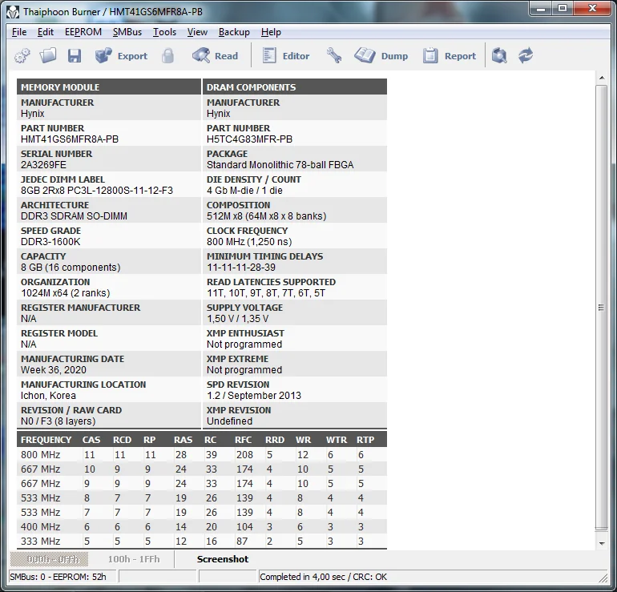The image size is (617, 592).
Task: Open a file using the folder icon
Action: tap(47, 56)
